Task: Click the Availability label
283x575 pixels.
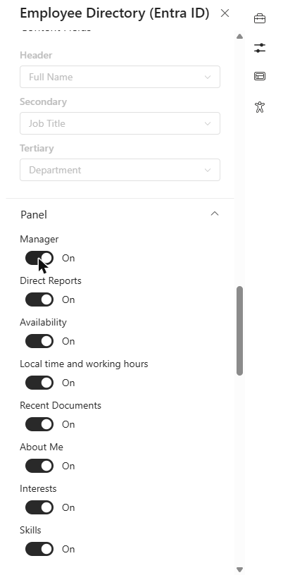Action: click(43, 322)
